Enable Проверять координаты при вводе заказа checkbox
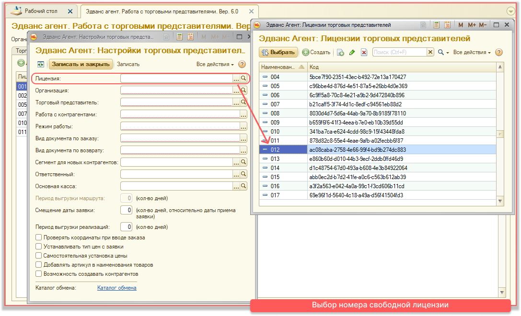521x316 pixels. pyautogui.click(x=39, y=237)
